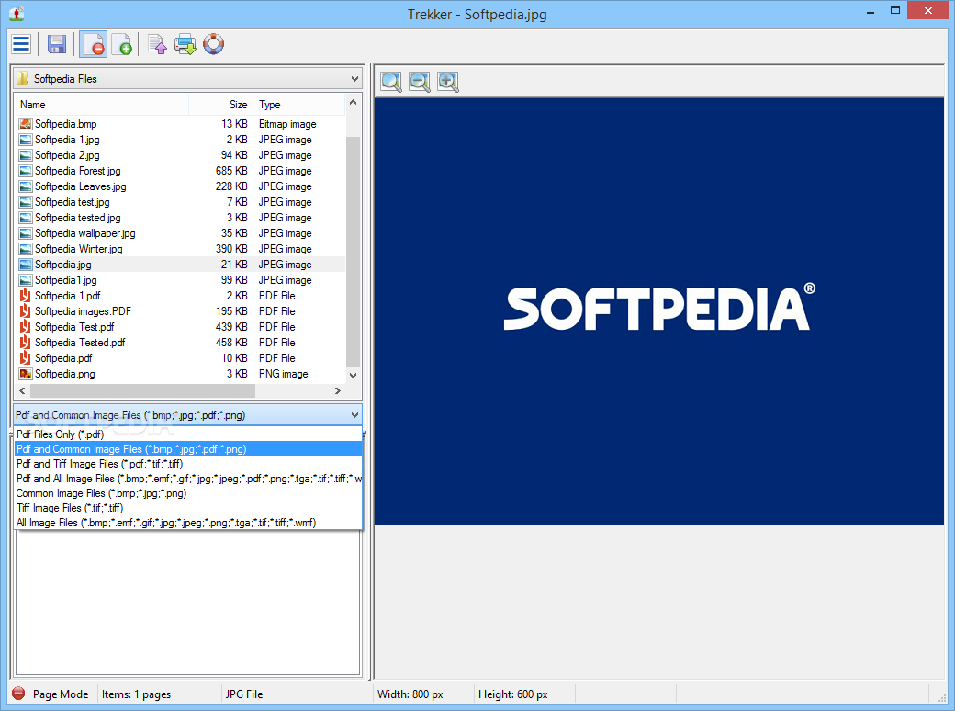
Task: Choose Tiff Image Files filter
Action: tap(188, 508)
